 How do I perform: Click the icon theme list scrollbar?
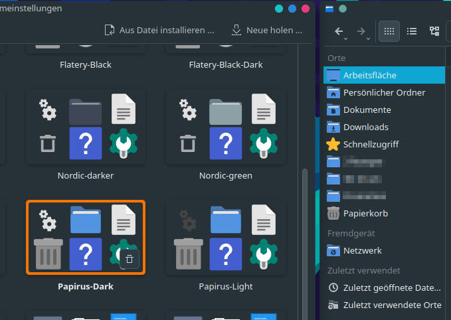click(x=305, y=244)
